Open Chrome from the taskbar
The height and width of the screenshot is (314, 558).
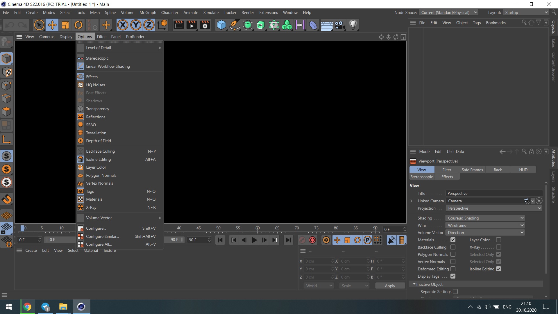pyautogui.click(x=27, y=307)
